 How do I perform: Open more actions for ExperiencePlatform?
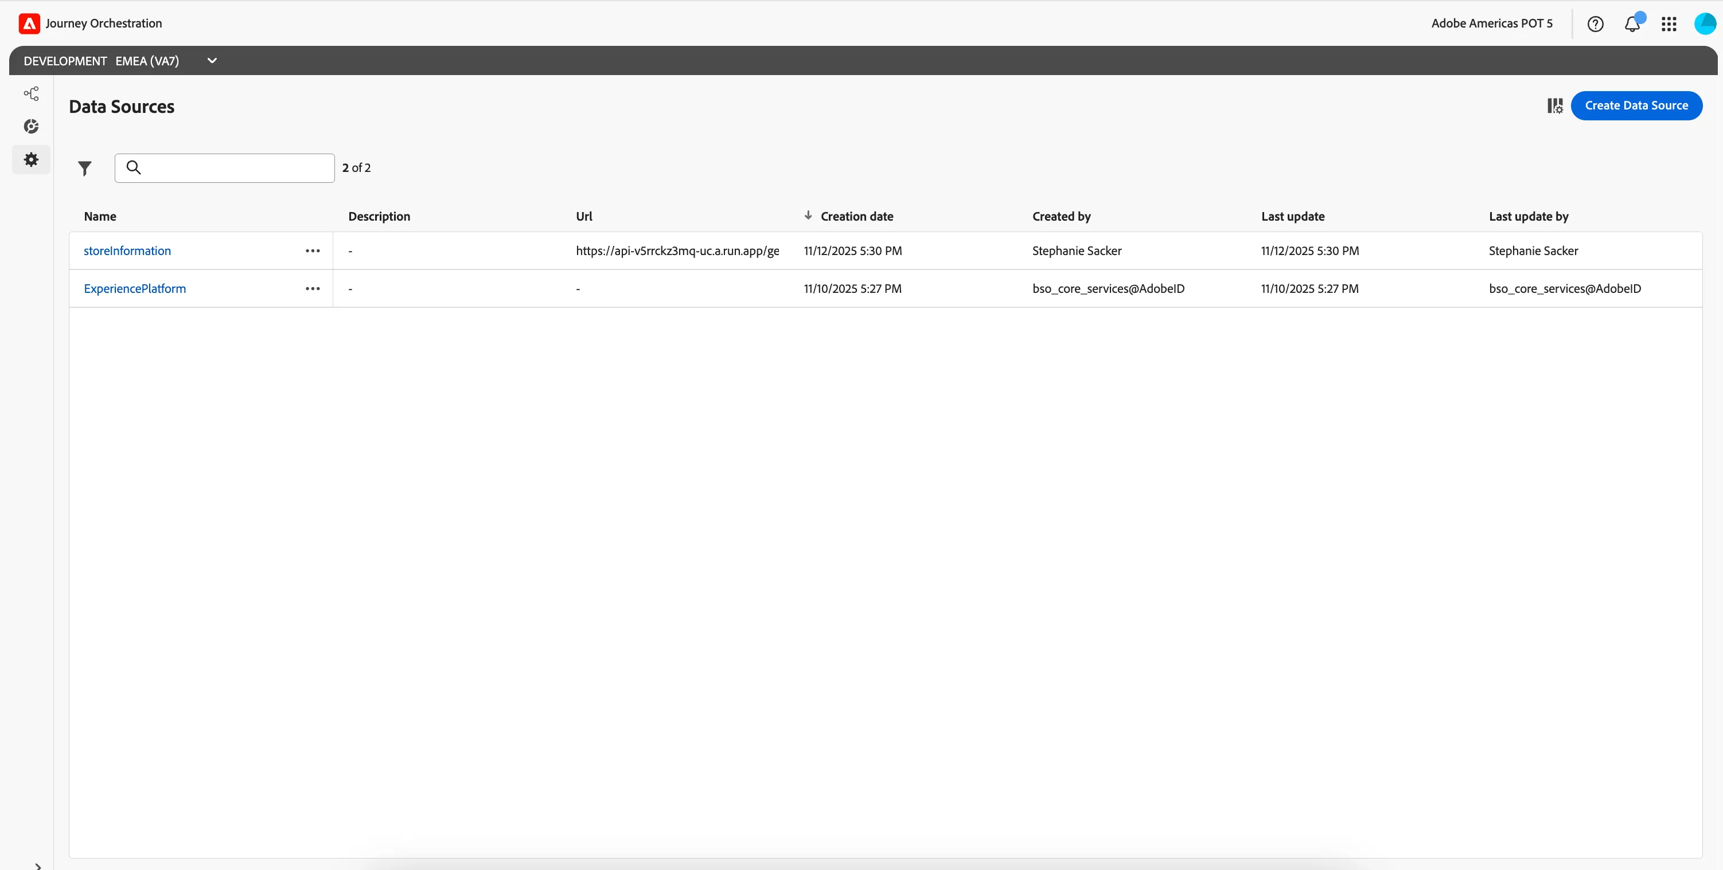point(313,289)
